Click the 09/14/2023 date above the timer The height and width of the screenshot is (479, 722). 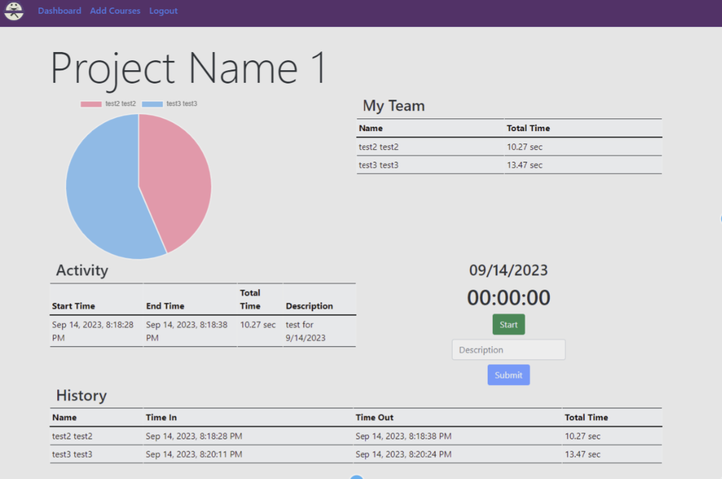coord(509,270)
